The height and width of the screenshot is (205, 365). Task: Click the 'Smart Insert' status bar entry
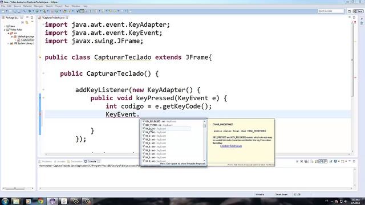pyautogui.click(x=281, y=195)
